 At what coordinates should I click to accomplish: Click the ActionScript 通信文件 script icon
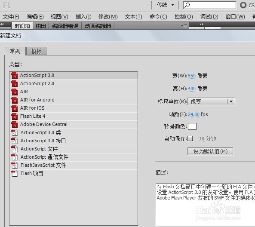[14, 157]
